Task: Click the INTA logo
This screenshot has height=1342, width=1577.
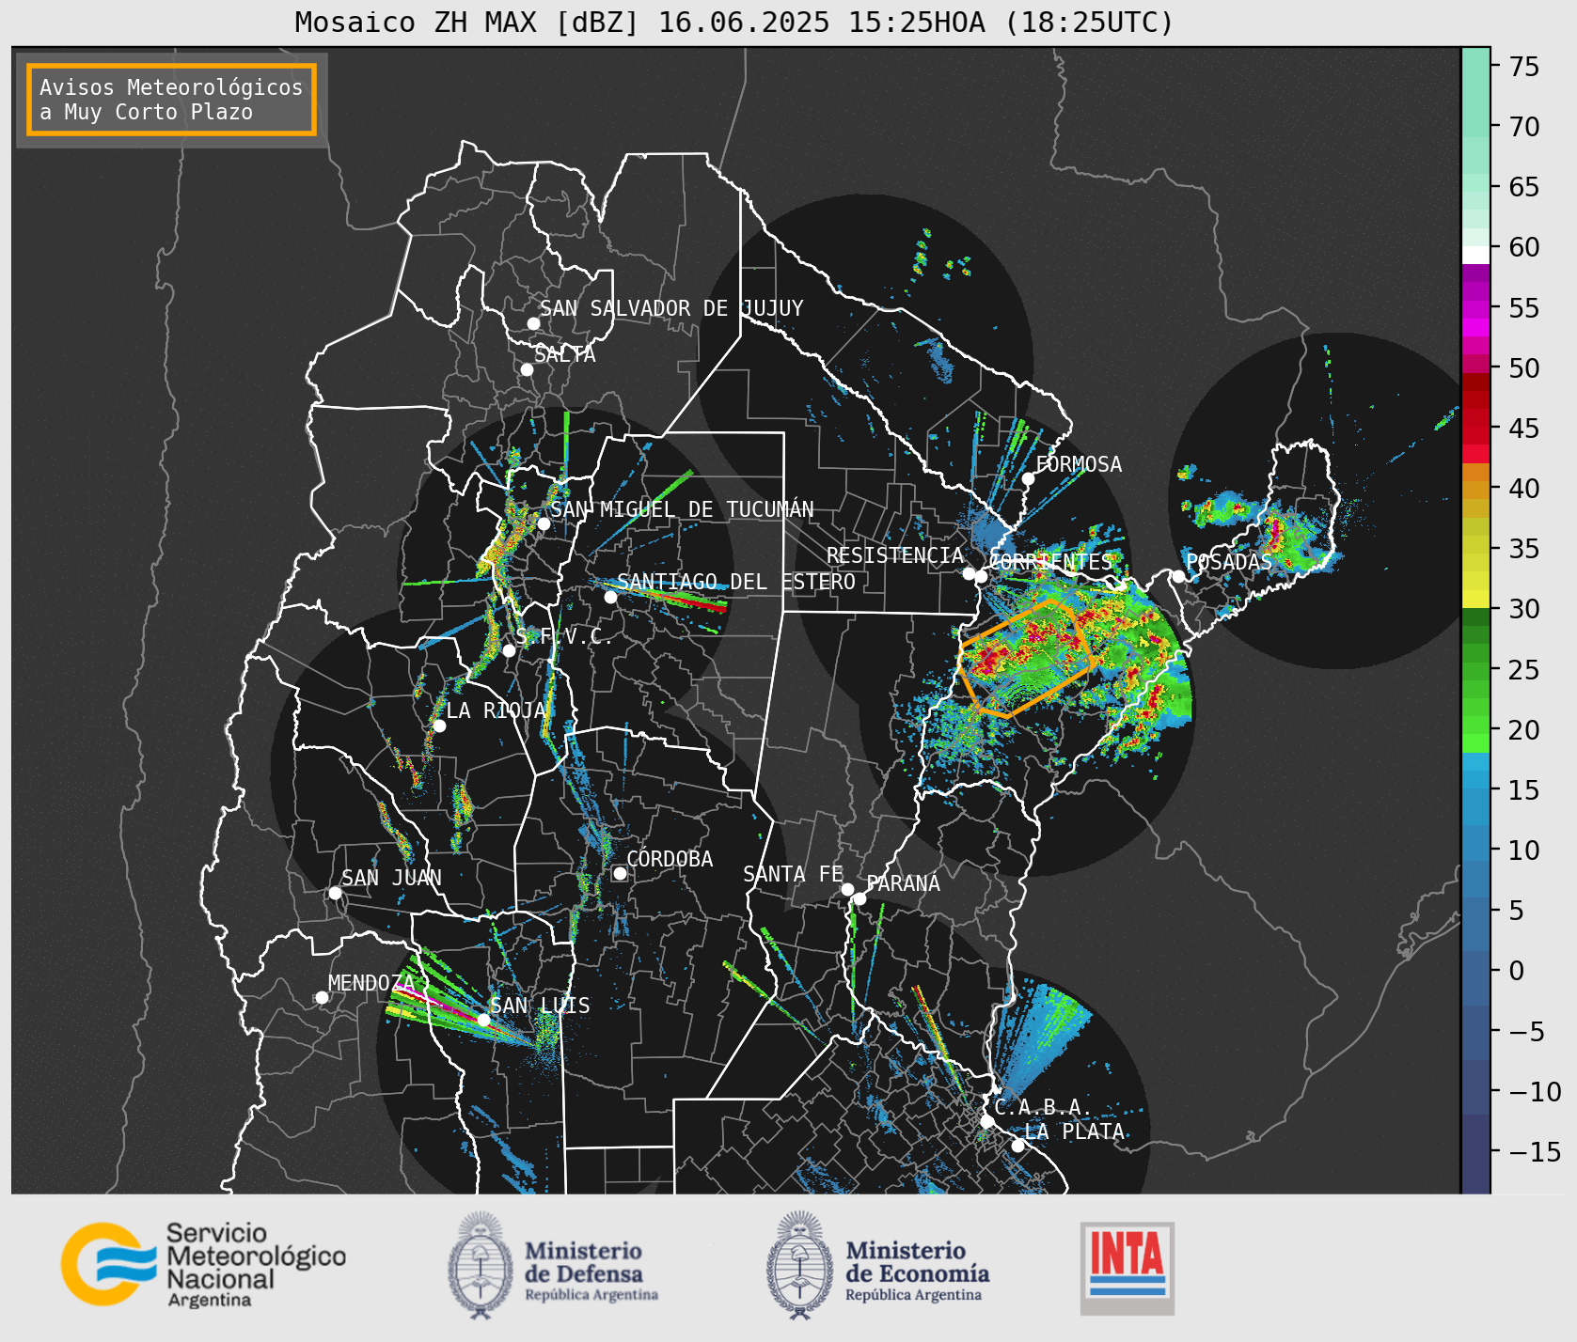Action: (1128, 1268)
